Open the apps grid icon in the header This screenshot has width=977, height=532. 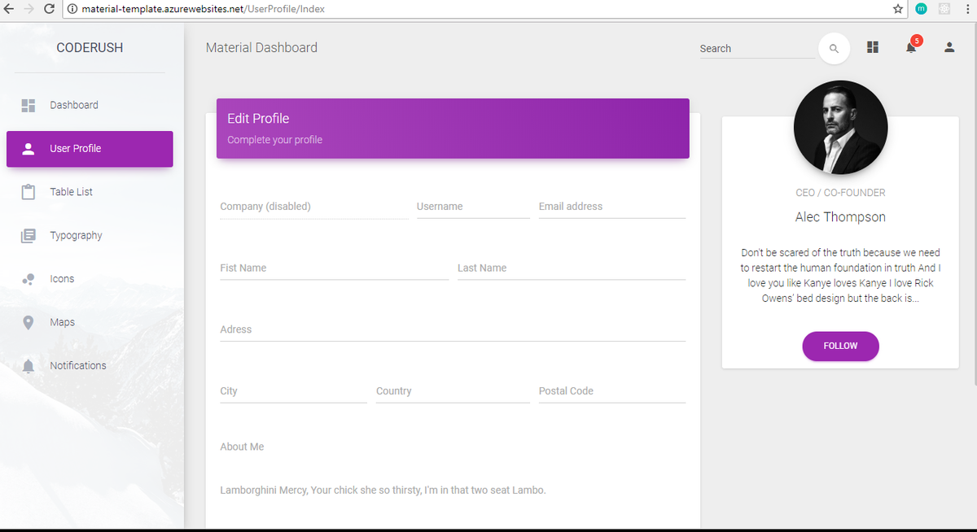click(x=872, y=47)
